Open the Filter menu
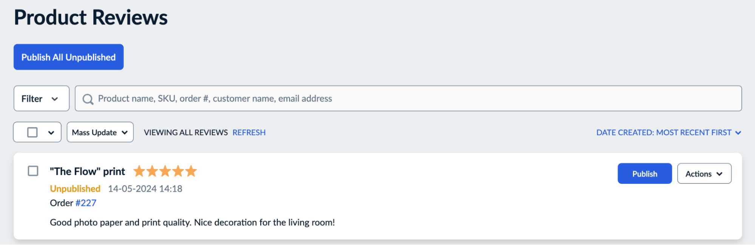The image size is (755, 245). point(41,99)
